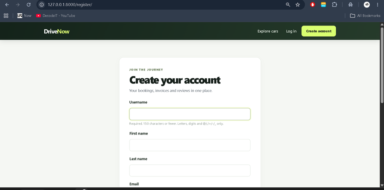The width and height of the screenshot is (384, 190).
Task: Click the incognito-style icon in toolbar
Action: tap(351, 4)
